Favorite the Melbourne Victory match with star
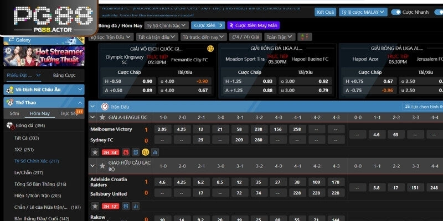Image resolution: width=443 pixels, height=221 pixels. point(95,152)
